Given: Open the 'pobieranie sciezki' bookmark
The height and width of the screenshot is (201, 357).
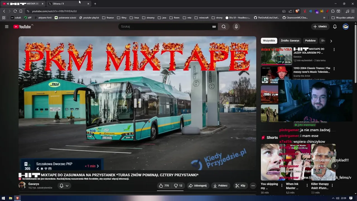Looking at the screenshot, I should [x=65, y=18].
